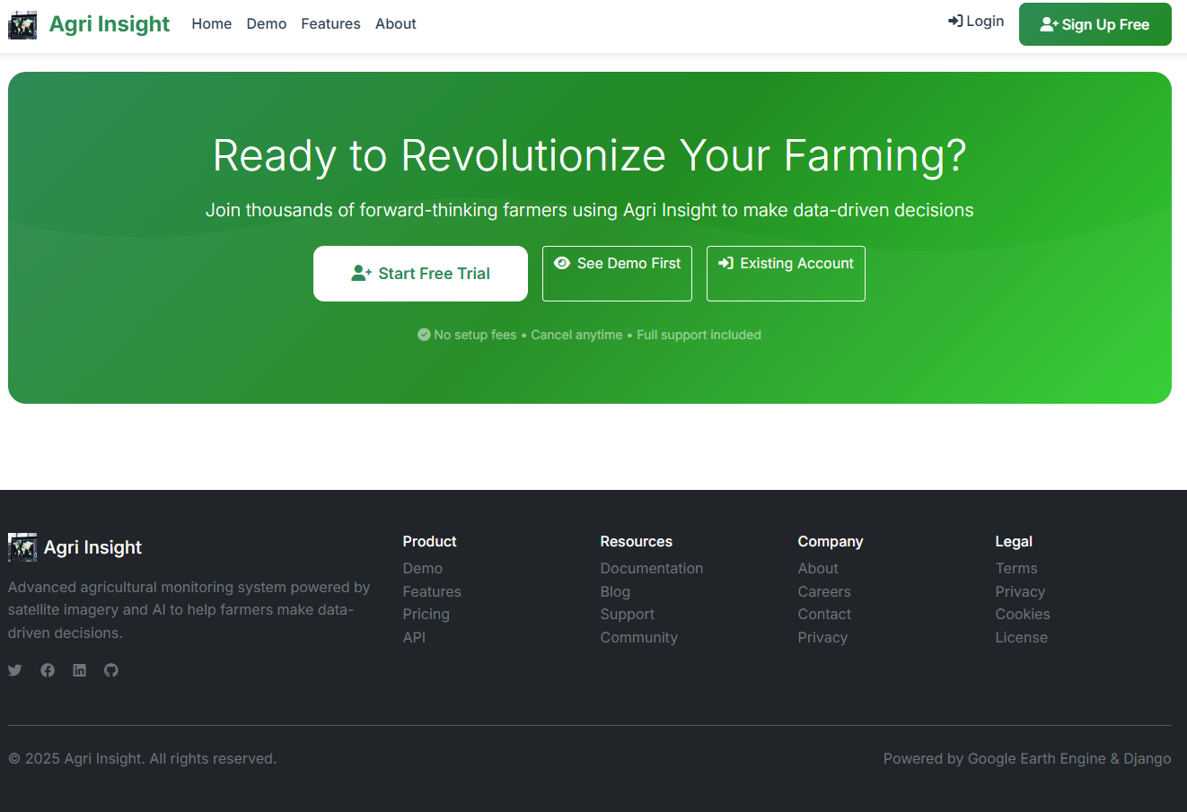Open Demo in top navigation
The image size is (1187, 812).
click(267, 24)
